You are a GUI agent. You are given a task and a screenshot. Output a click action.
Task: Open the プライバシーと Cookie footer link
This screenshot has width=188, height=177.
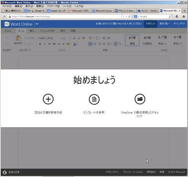pyautogui.click(x=133, y=172)
